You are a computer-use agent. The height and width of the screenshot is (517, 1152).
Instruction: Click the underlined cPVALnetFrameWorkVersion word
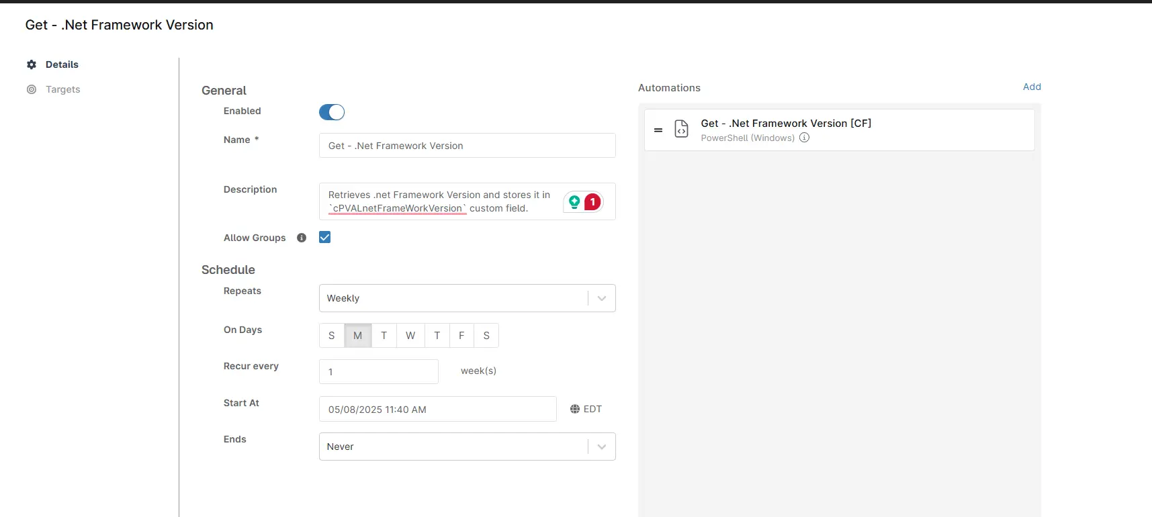[x=398, y=208]
